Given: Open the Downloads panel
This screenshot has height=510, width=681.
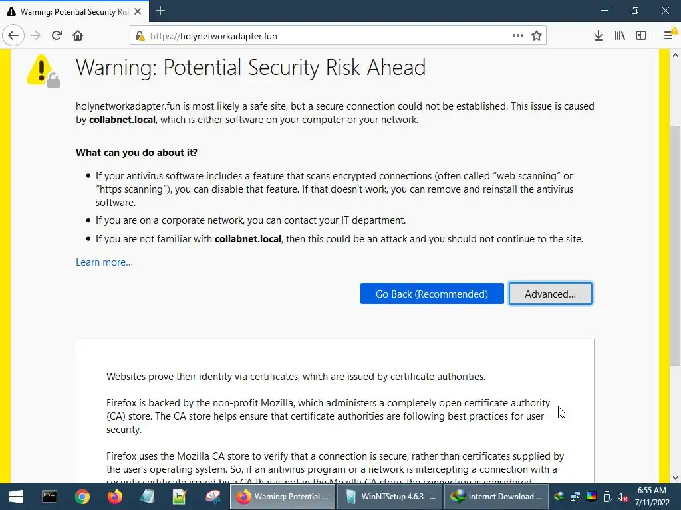Looking at the screenshot, I should [599, 36].
